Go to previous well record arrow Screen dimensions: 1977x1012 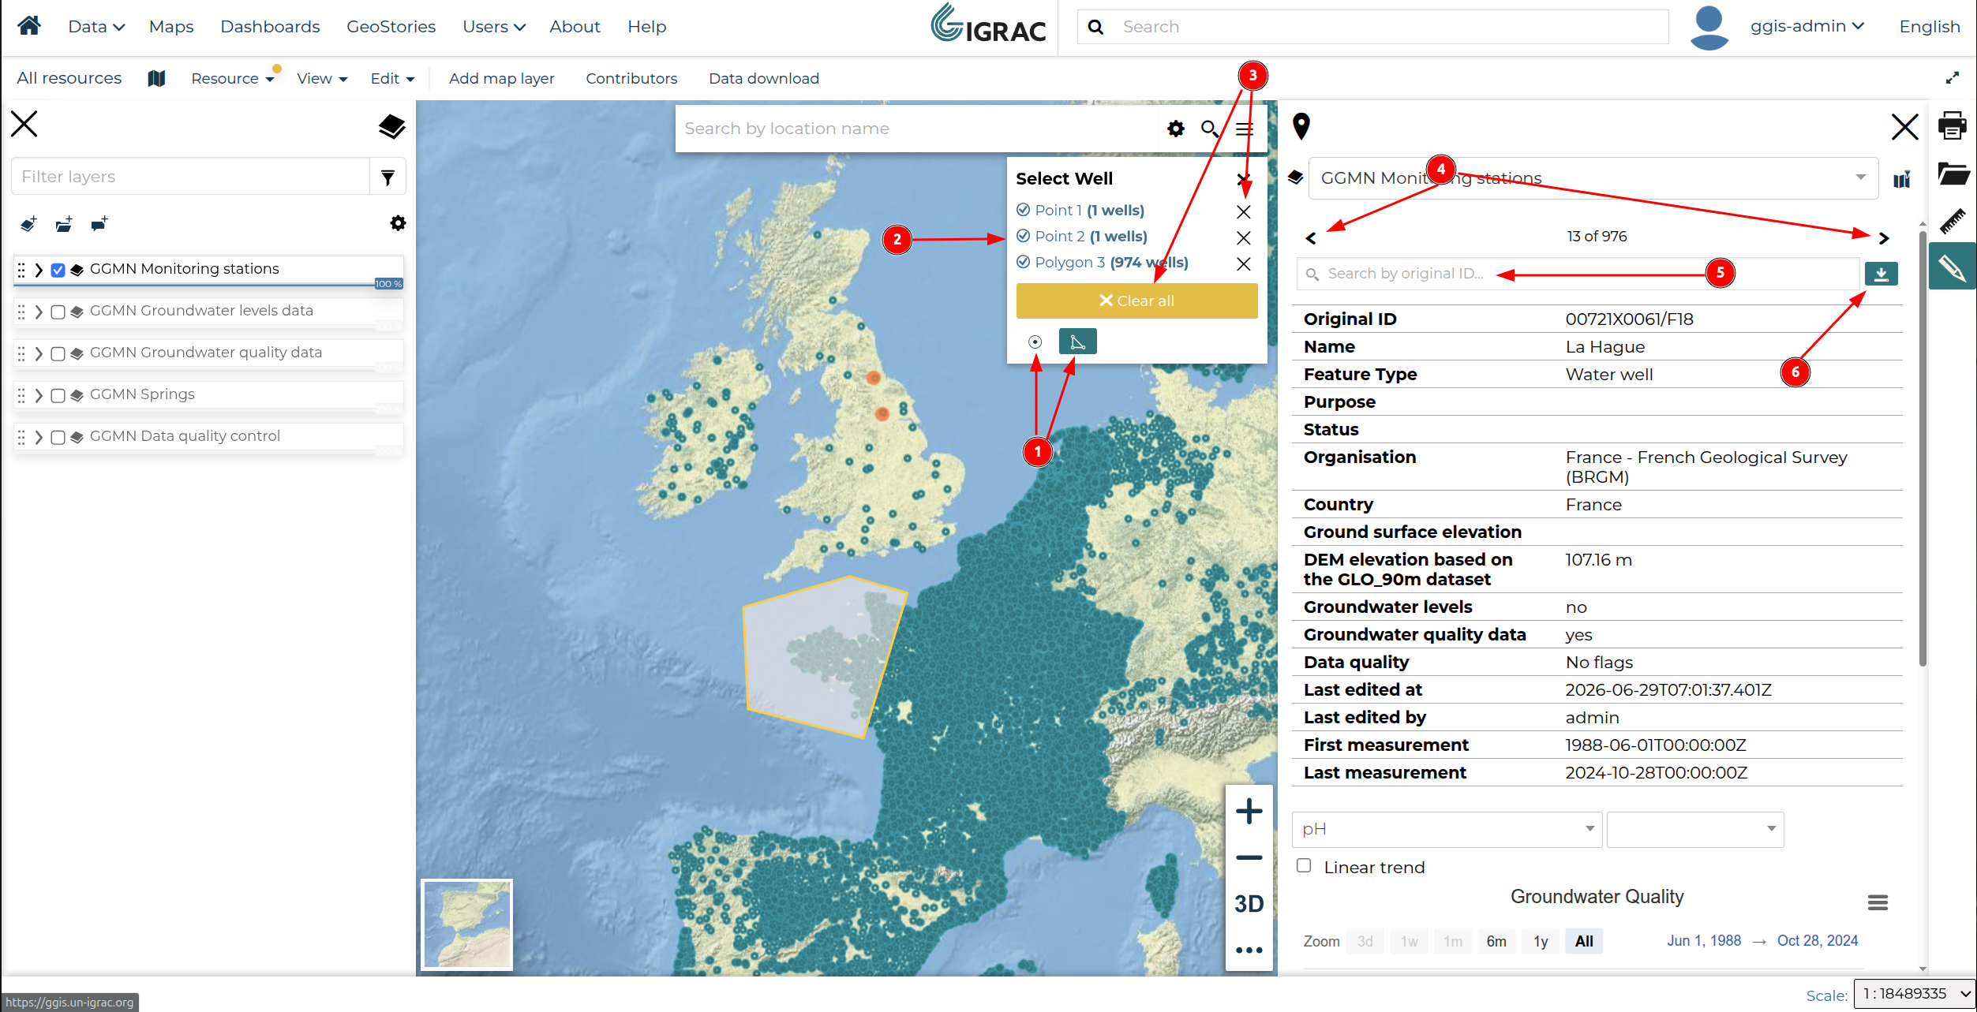pyautogui.click(x=1310, y=237)
